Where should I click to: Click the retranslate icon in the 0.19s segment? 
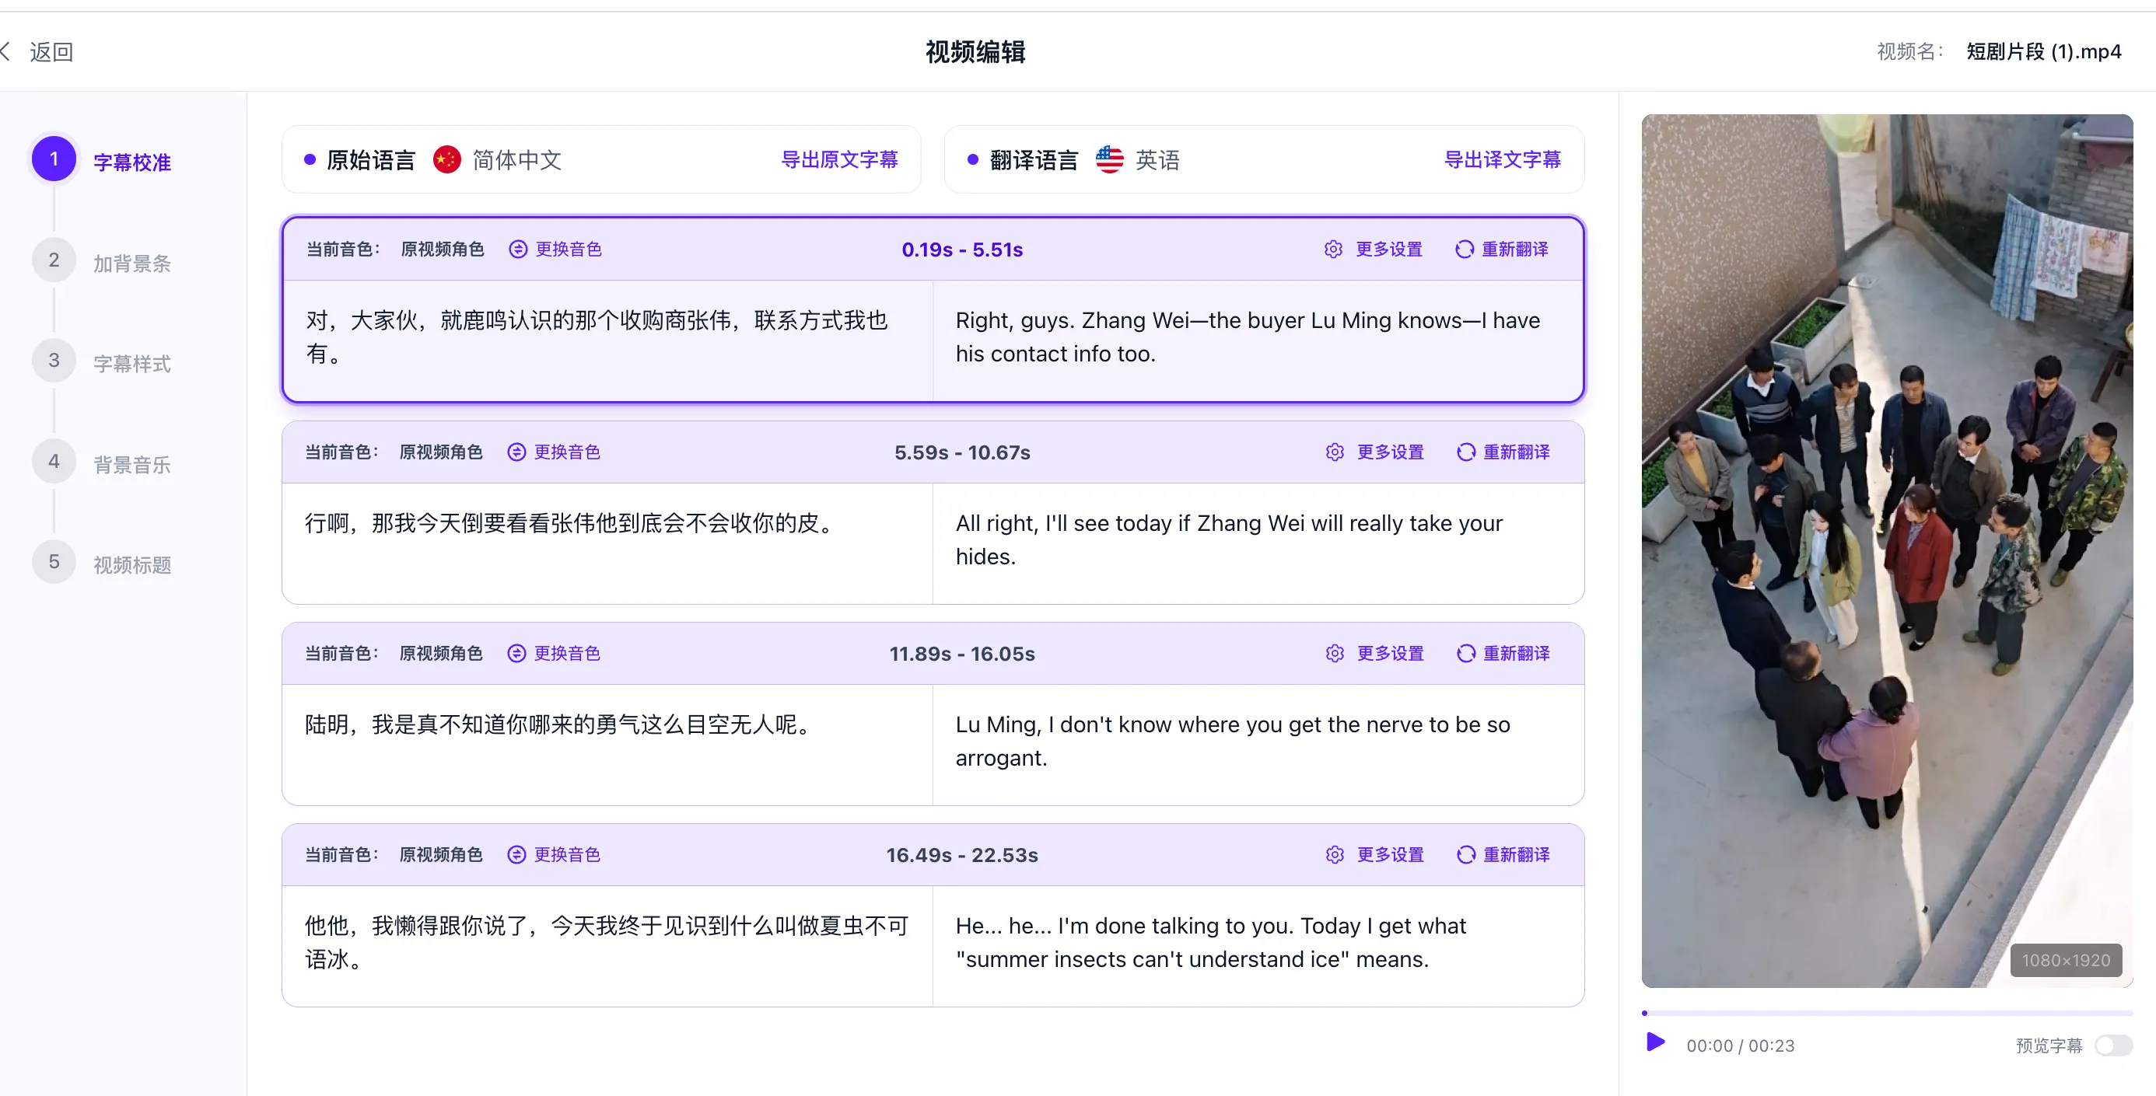coord(1464,250)
